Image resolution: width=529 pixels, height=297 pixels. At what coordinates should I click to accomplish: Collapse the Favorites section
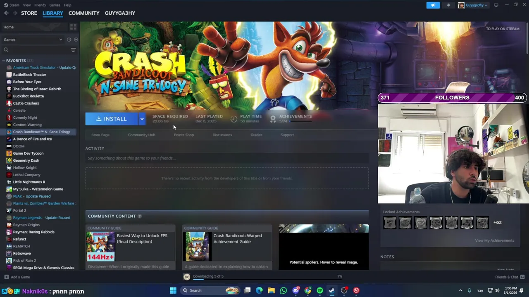point(3,61)
